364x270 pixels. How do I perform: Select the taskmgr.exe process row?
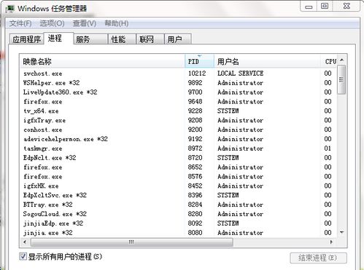pyautogui.click(x=179, y=148)
